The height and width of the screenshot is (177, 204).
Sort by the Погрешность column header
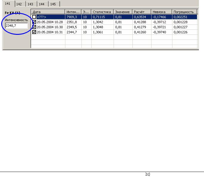click(x=185, y=12)
